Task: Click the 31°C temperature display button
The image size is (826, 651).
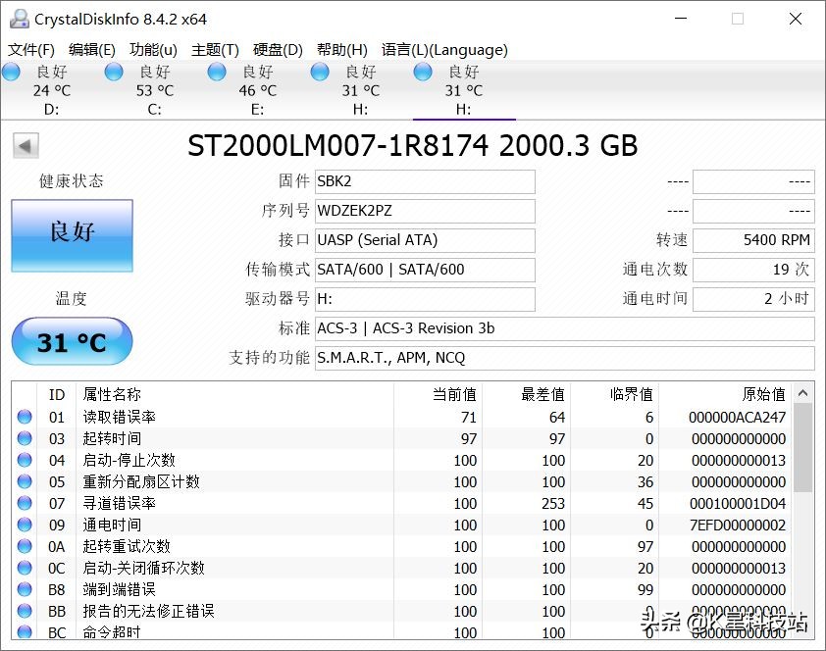Action: [x=71, y=341]
